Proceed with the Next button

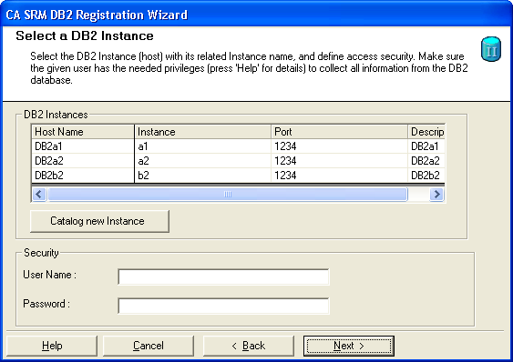coord(349,346)
